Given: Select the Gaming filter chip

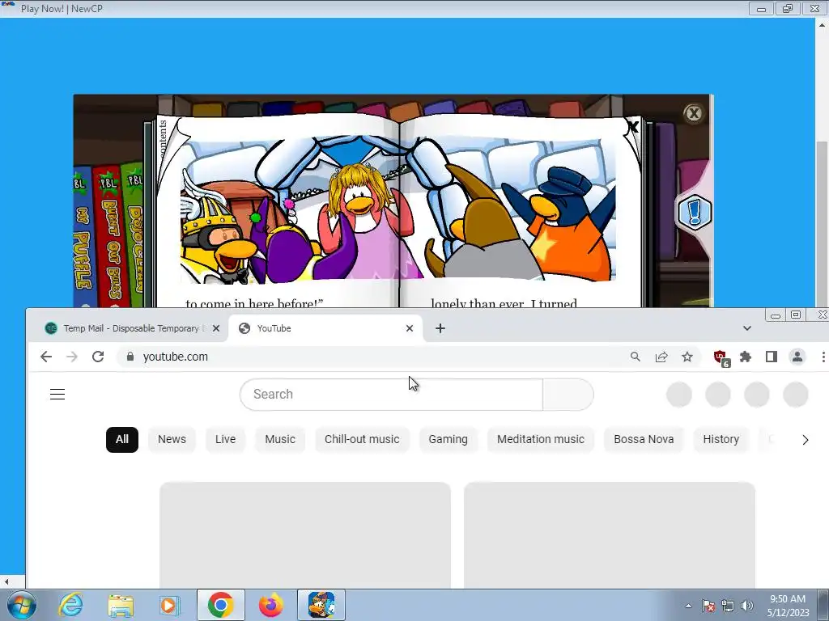Looking at the screenshot, I should pyautogui.click(x=449, y=439).
